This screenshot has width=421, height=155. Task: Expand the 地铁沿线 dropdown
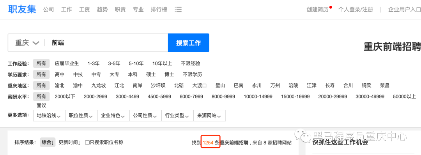tap(49, 116)
